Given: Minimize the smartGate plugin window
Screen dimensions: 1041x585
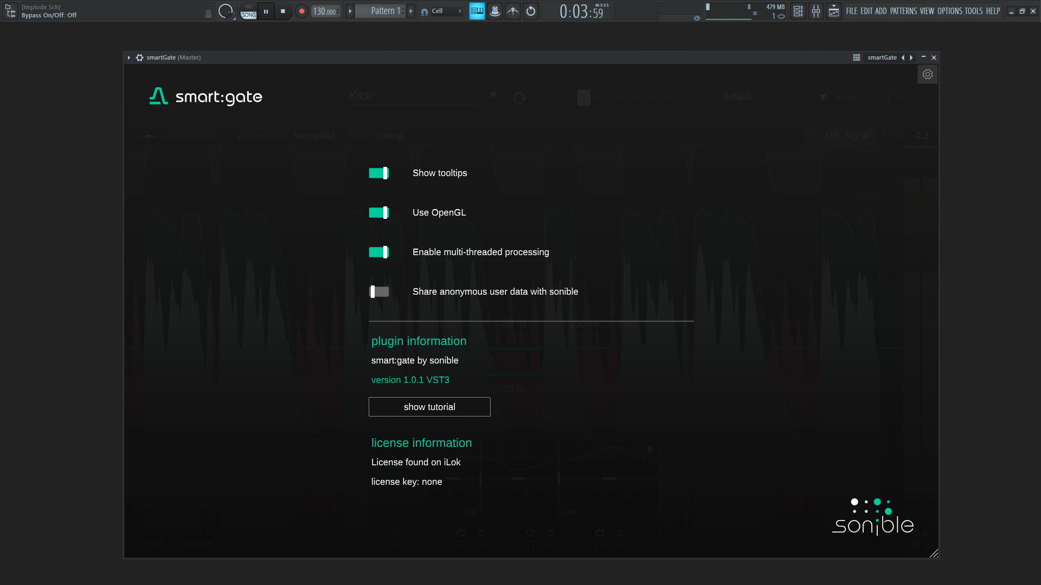Looking at the screenshot, I should (x=923, y=57).
